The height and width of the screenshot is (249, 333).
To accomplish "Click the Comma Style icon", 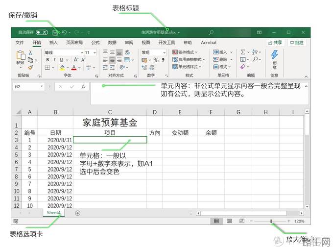I will pyautogui.click(x=163, y=60).
